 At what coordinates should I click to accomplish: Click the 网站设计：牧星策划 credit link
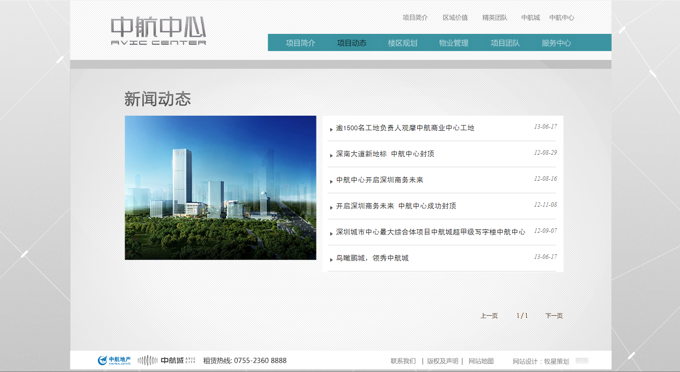541,362
